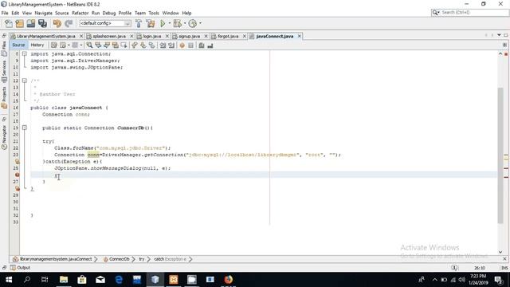Image resolution: width=510 pixels, height=287 pixels.
Task: Click the Find Next Occurrence icon
Action: coord(106,45)
